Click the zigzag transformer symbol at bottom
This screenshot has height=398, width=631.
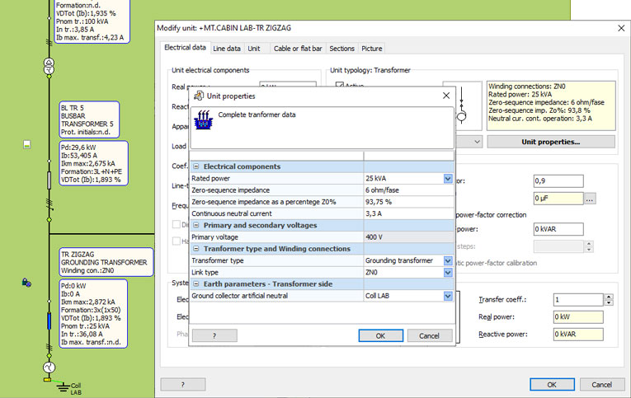pos(49,366)
